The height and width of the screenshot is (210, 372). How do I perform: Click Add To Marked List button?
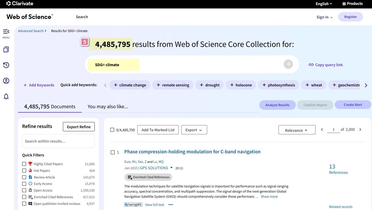(158, 130)
